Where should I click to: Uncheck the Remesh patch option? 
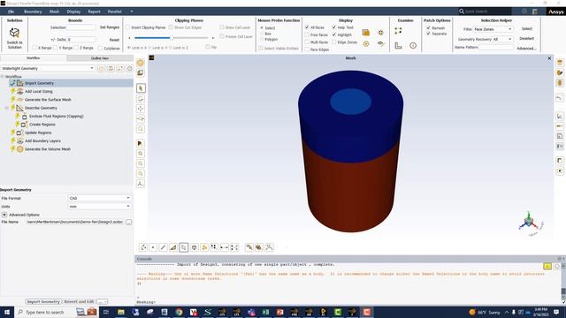click(x=428, y=27)
